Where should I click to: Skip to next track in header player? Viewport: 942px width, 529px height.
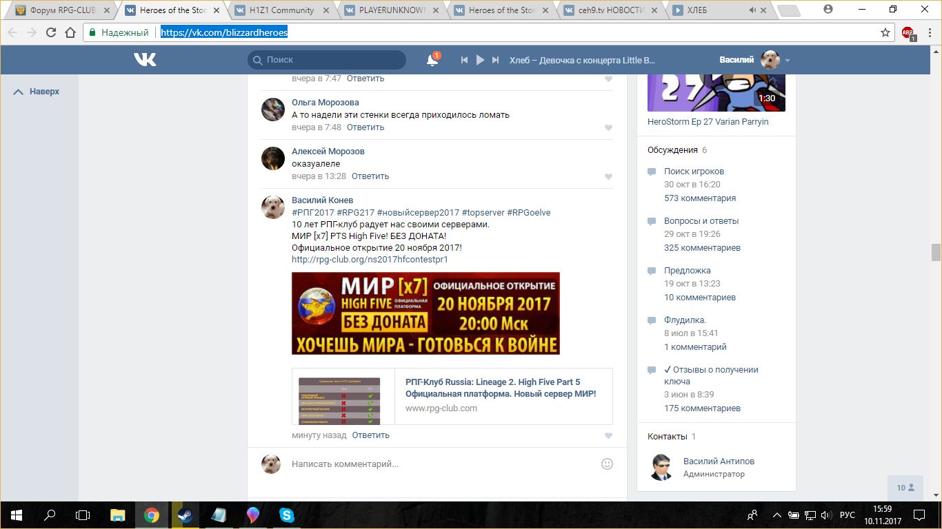(495, 60)
